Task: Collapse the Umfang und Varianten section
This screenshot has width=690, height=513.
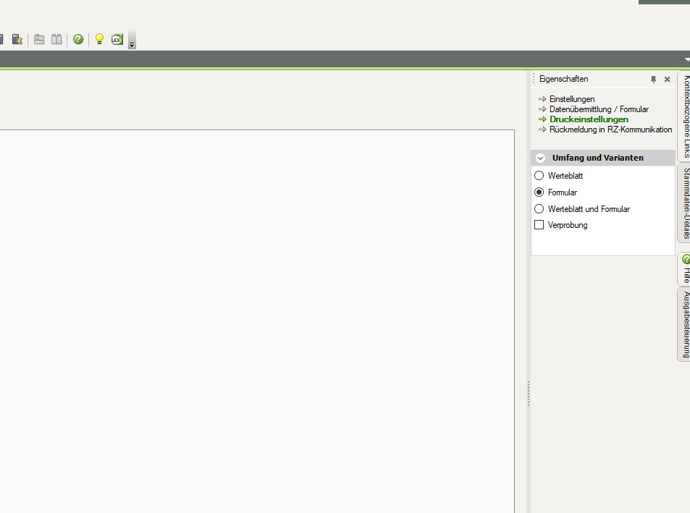Action: 540,158
